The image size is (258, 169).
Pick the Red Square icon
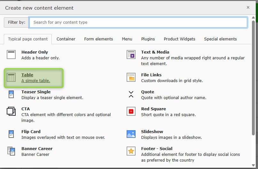131,111
